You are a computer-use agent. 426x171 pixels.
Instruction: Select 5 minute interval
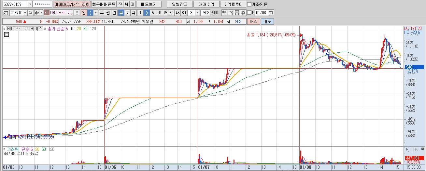[x=153, y=13]
